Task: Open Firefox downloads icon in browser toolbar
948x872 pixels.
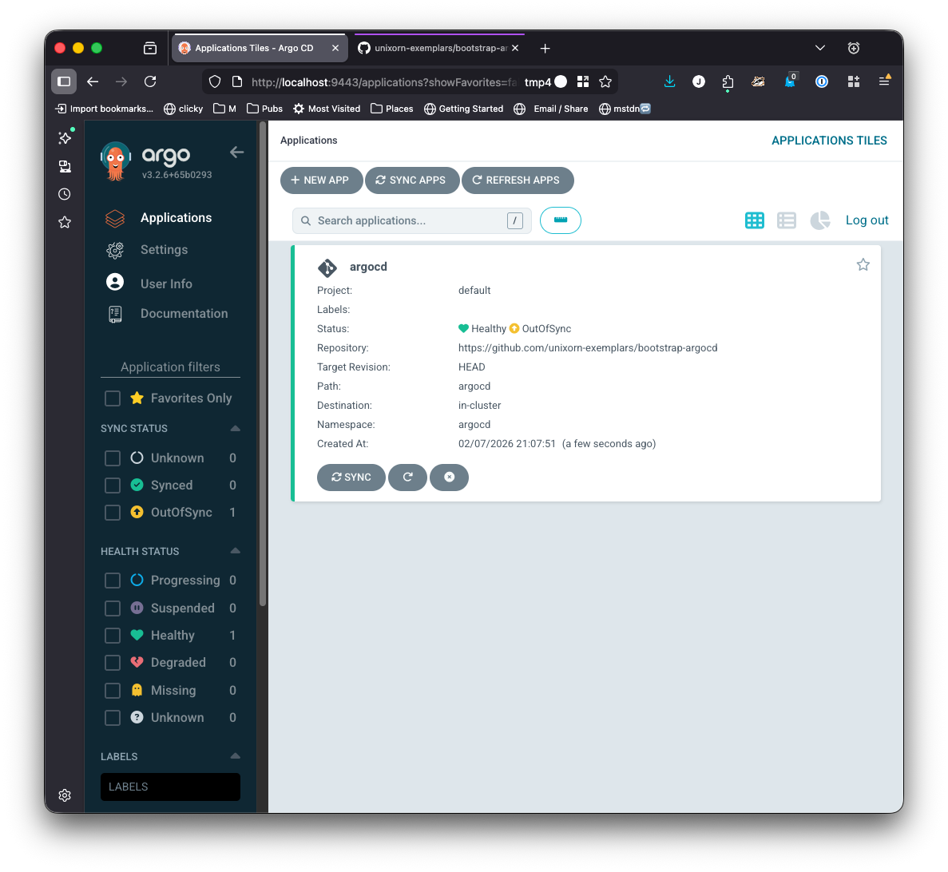Action: [x=669, y=81]
